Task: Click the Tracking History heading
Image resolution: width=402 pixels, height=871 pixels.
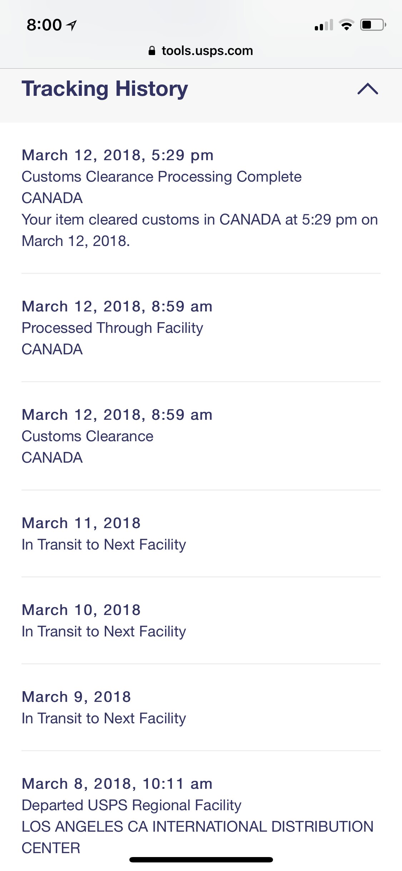Action: (x=105, y=89)
